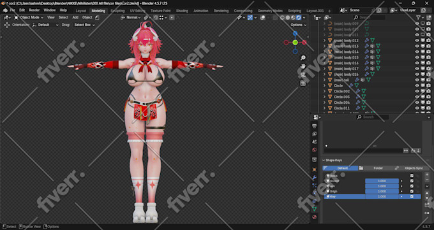Open the Render menu
434x230 pixels.
tap(34, 10)
